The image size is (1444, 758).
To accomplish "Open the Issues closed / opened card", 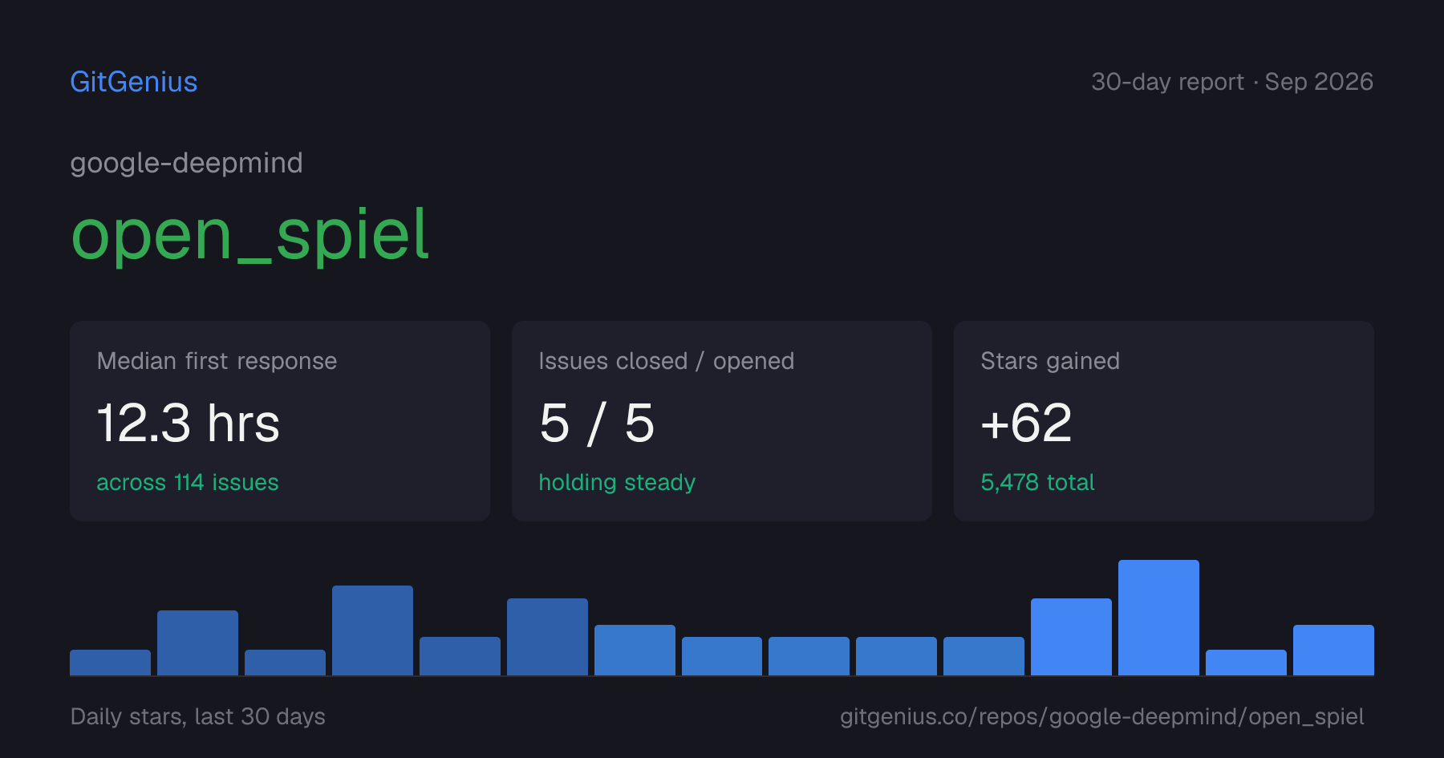I will (x=722, y=421).
